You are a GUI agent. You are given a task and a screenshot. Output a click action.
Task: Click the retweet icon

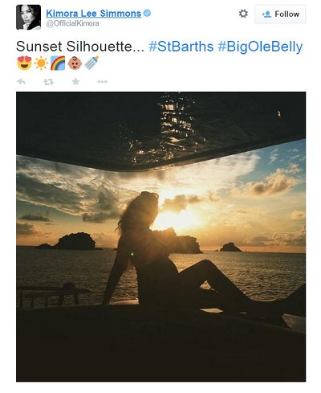click(48, 82)
